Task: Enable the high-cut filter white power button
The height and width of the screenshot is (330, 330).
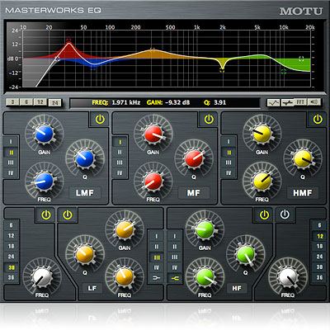Action: click(x=285, y=214)
